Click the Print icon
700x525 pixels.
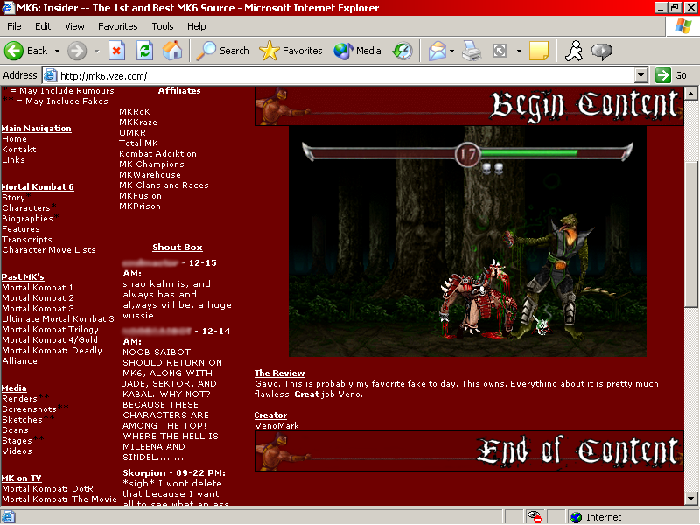click(x=472, y=51)
